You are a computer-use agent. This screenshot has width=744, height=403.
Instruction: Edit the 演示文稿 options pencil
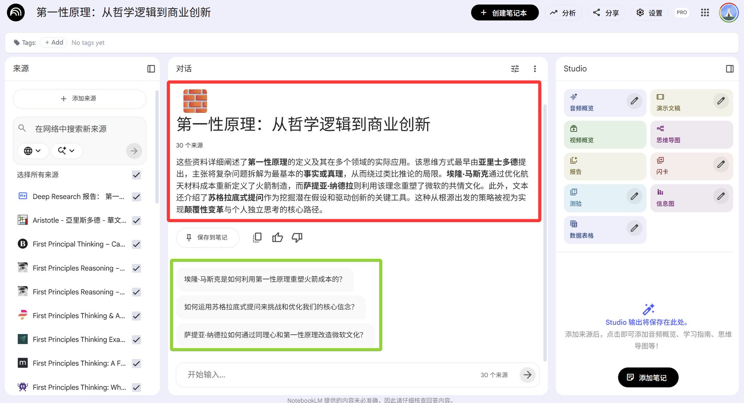(x=721, y=101)
